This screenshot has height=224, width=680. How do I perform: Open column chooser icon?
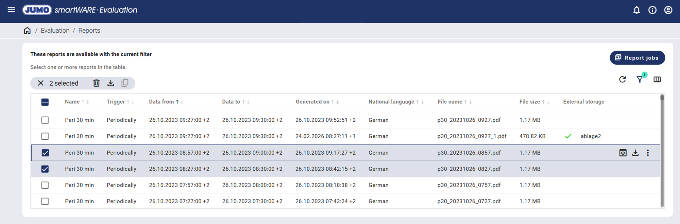click(657, 80)
